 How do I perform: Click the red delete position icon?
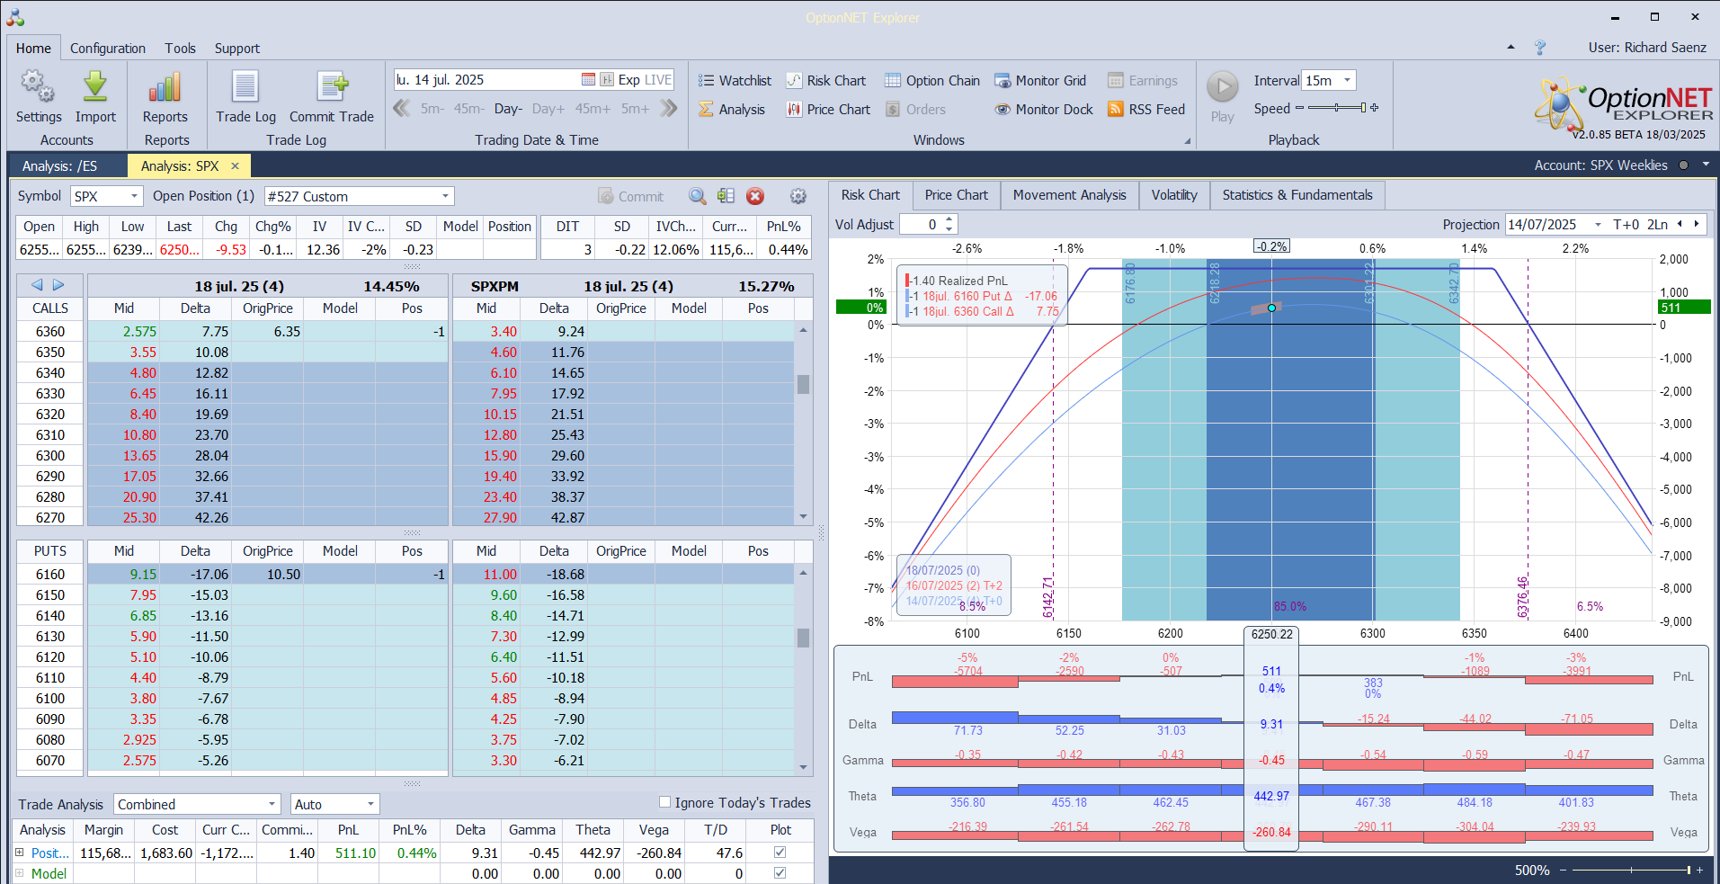pos(755,196)
